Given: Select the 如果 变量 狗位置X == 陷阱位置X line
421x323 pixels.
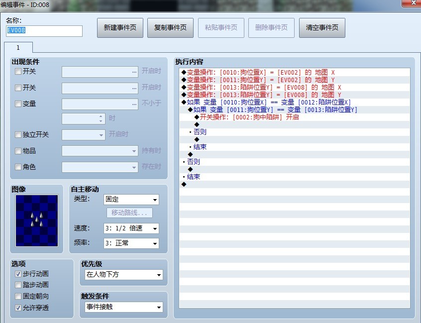Looking at the screenshot, I should click(x=295, y=103).
